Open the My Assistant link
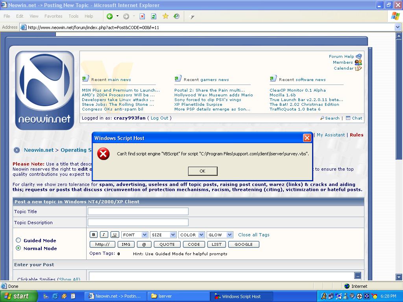 331,135
